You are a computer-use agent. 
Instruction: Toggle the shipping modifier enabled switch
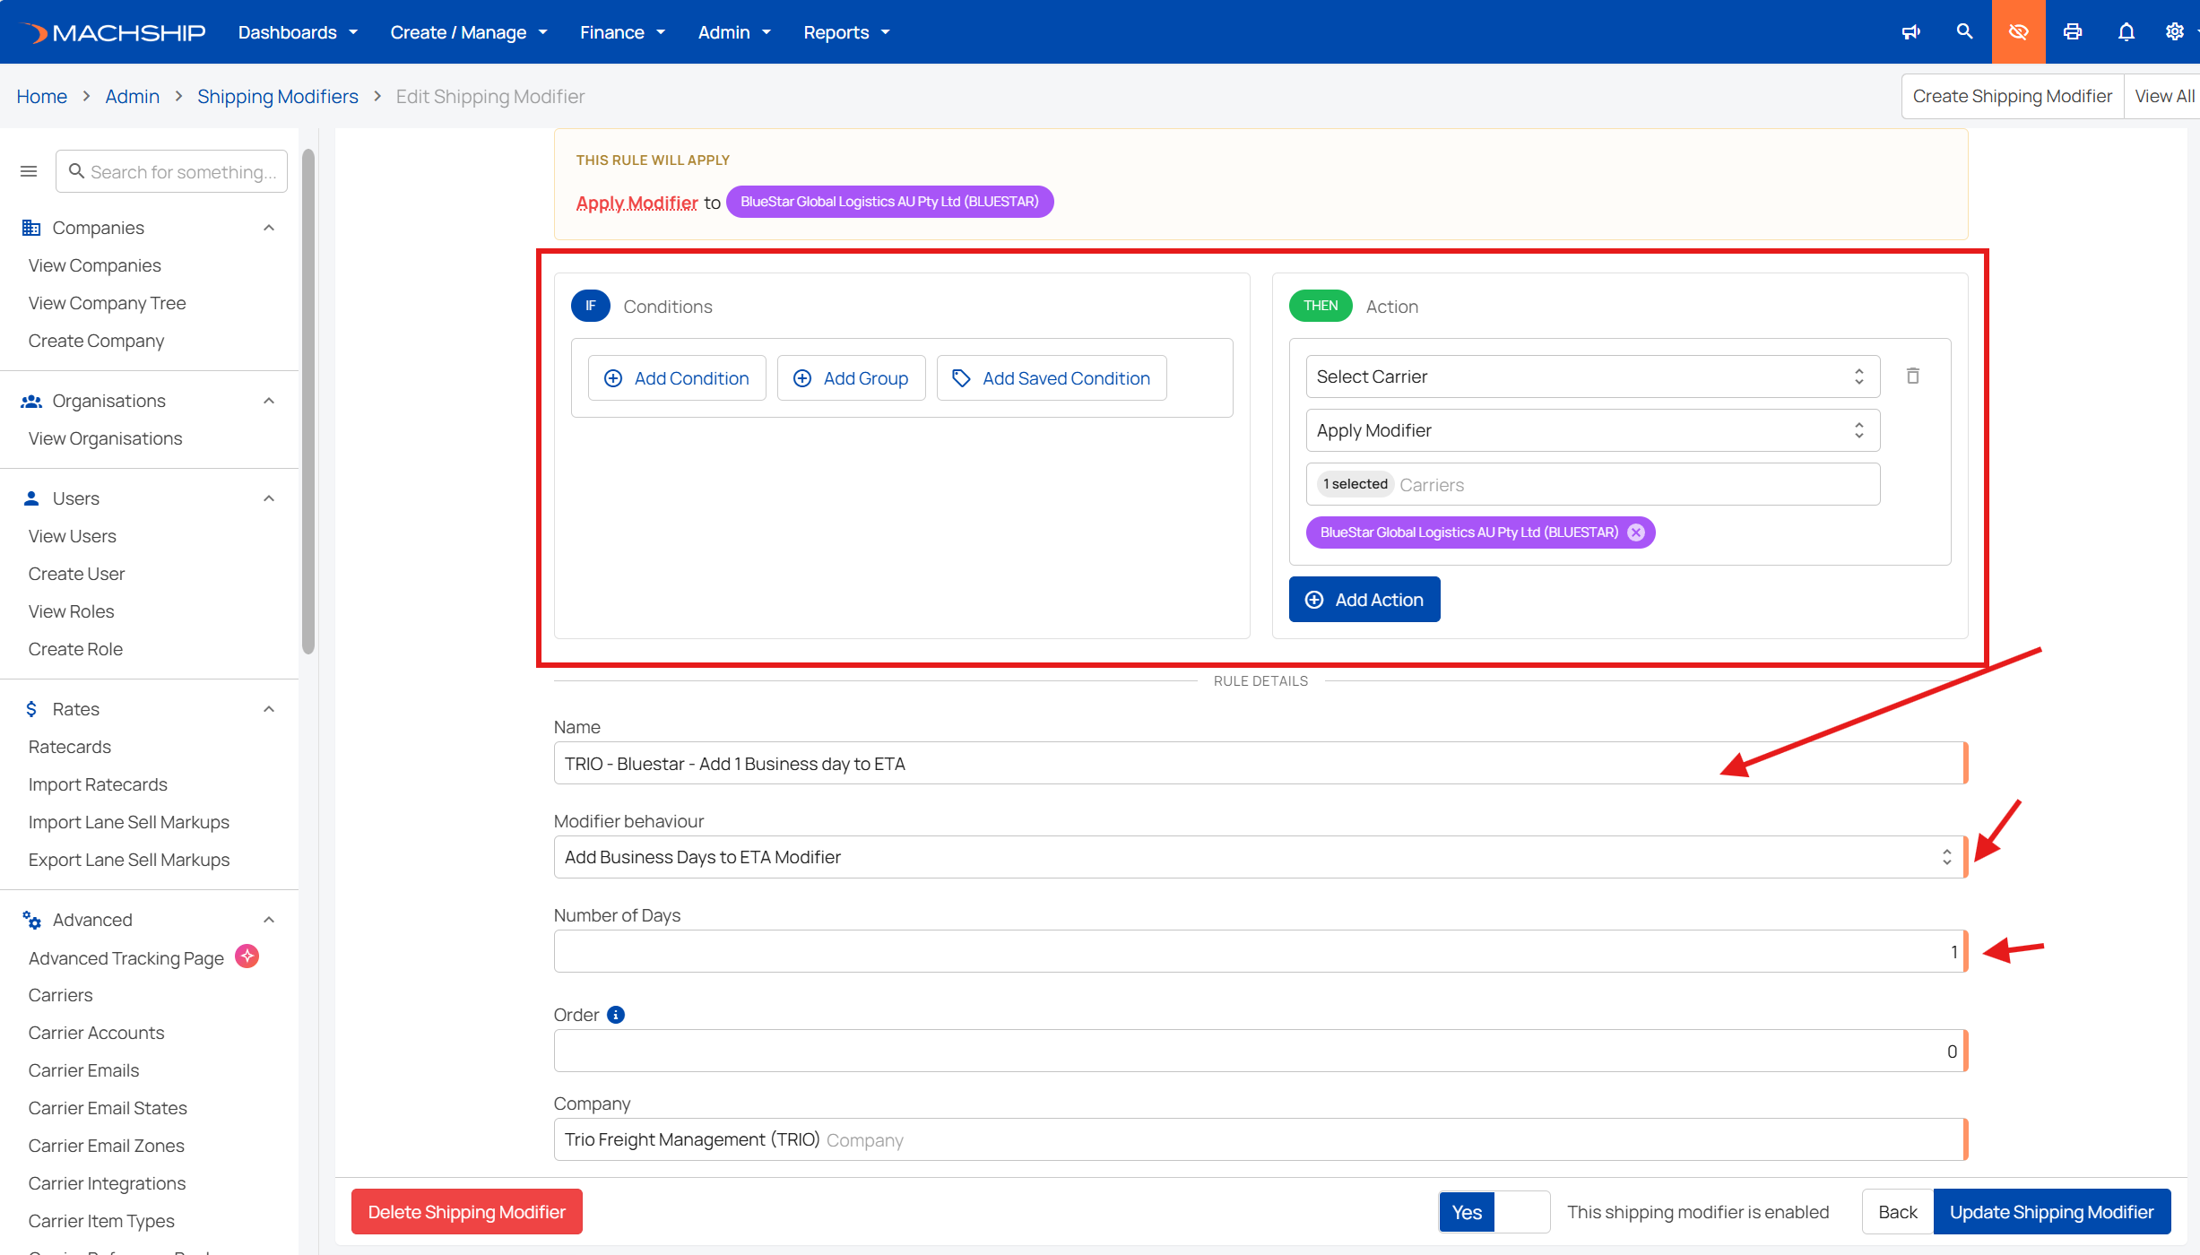(x=1494, y=1212)
